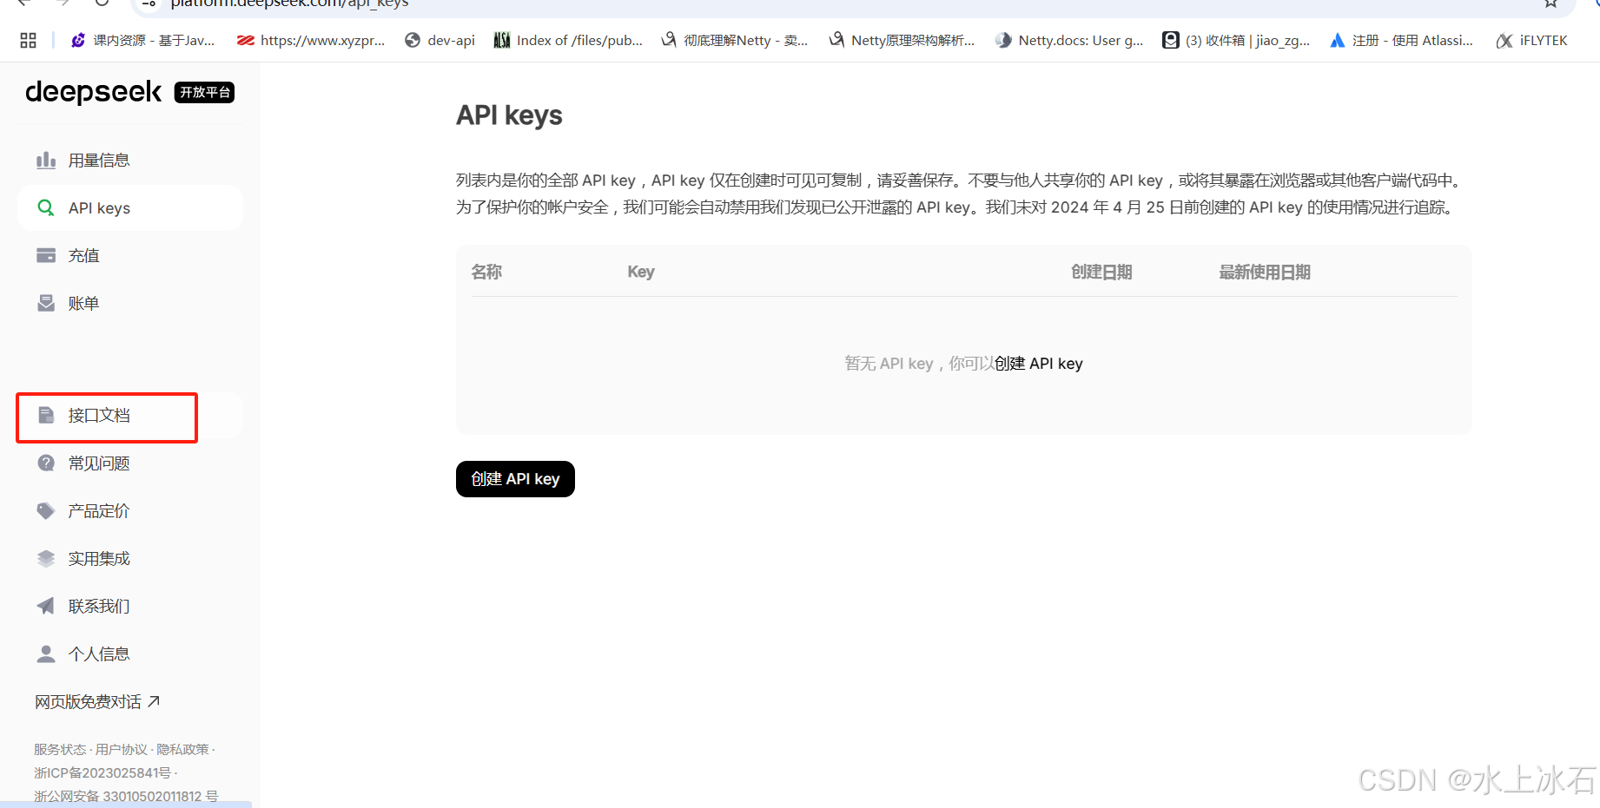Screen dimensions: 1600x808
Task: Click 浙公网安备 33010502011812 号 link
Action: pos(126,796)
